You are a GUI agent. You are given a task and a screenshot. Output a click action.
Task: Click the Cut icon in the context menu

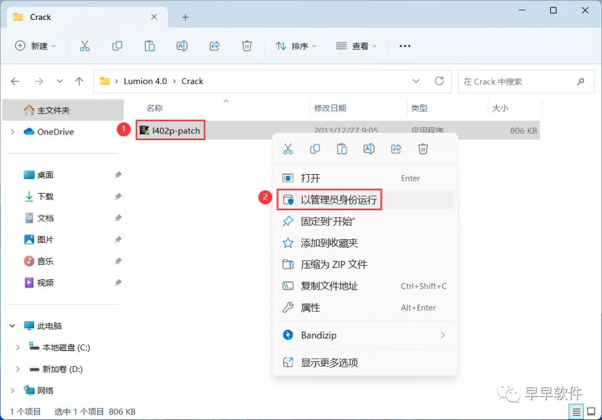pos(288,149)
